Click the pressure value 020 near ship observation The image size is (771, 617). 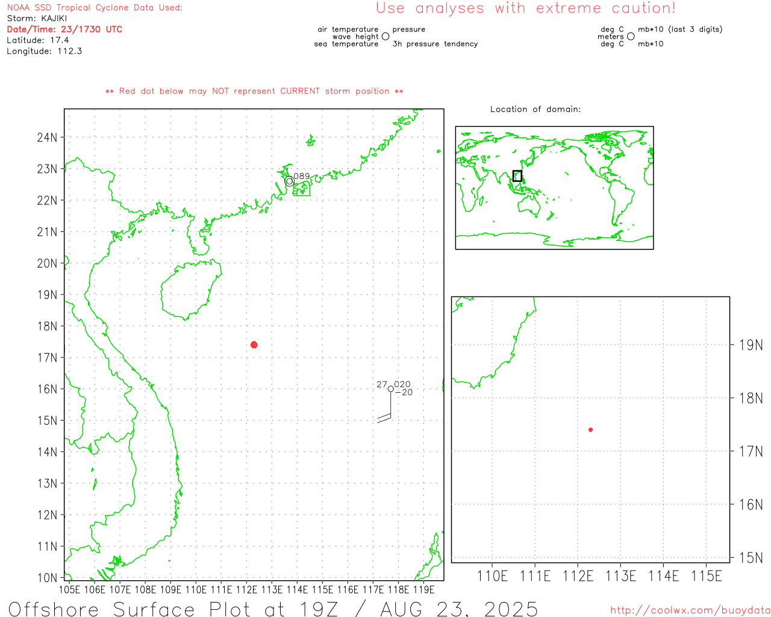click(x=402, y=384)
